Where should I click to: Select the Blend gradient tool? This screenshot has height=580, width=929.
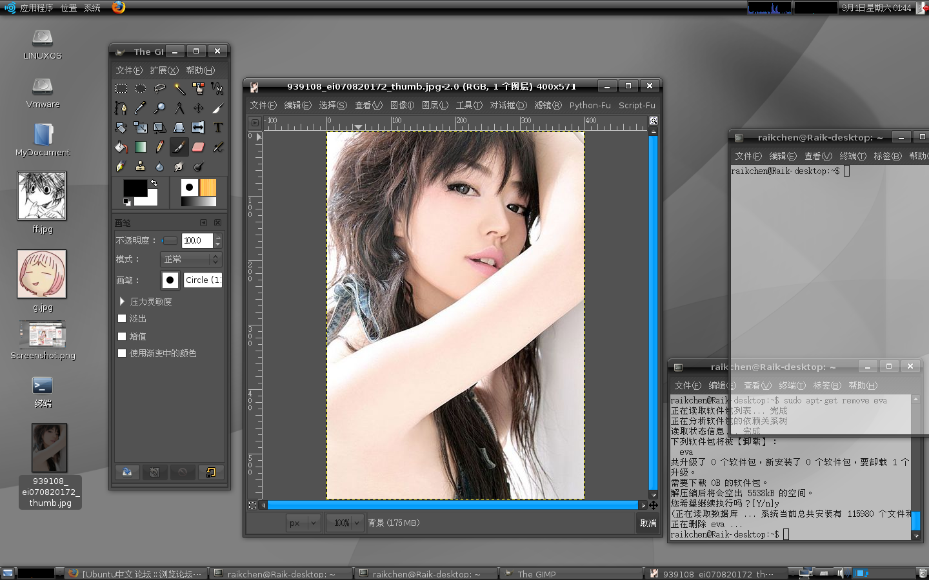tap(141, 147)
